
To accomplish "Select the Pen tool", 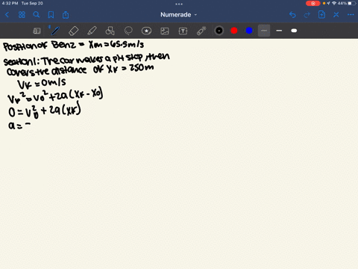I will tap(55, 31).
